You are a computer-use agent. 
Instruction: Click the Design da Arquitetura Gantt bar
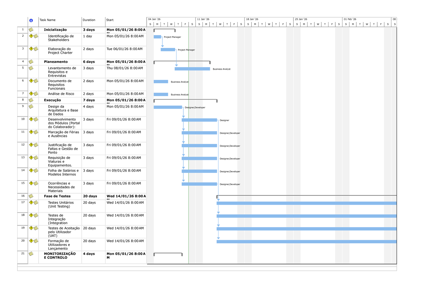(168, 107)
